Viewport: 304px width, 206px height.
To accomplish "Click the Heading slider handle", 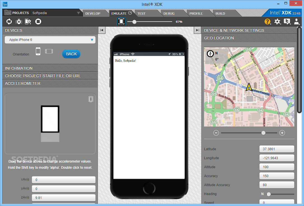I will 268,194.
